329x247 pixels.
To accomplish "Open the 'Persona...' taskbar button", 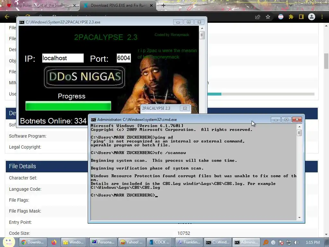I will pyautogui.click(x=103, y=242).
